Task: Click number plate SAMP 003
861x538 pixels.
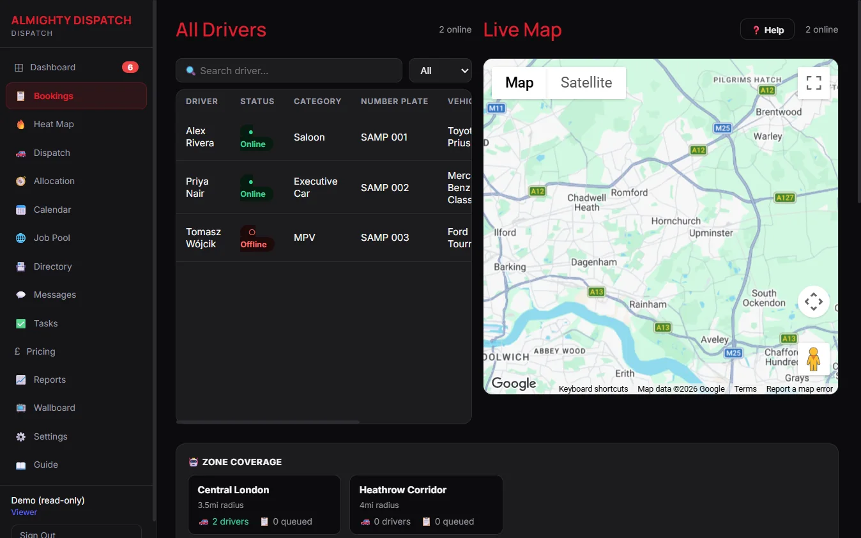Action: point(385,238)
